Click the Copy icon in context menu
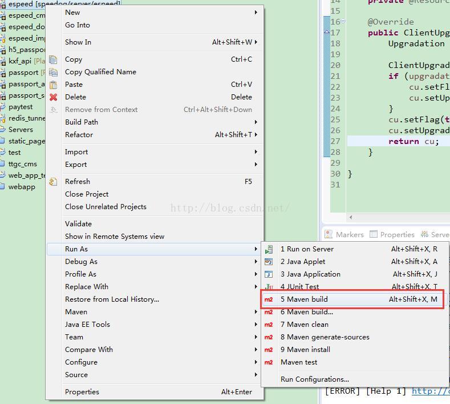The image size is (450, 404). 53,59
